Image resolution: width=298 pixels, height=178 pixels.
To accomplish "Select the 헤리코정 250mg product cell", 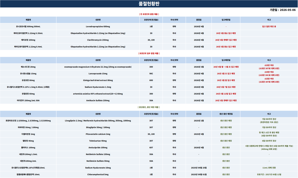I will pos(28,40).
